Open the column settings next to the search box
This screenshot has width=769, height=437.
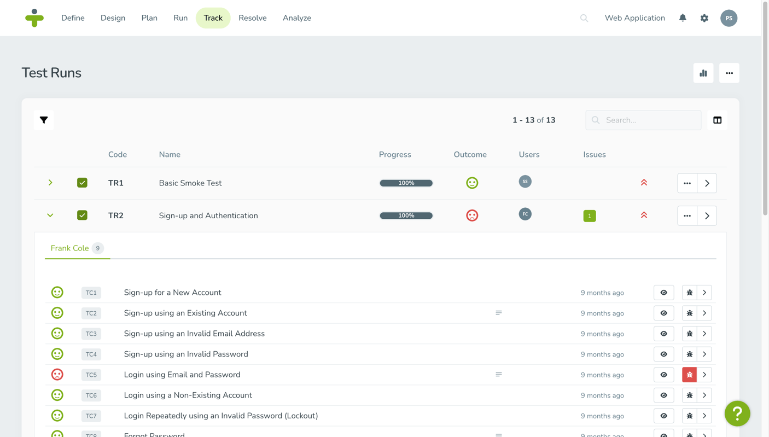717,120
